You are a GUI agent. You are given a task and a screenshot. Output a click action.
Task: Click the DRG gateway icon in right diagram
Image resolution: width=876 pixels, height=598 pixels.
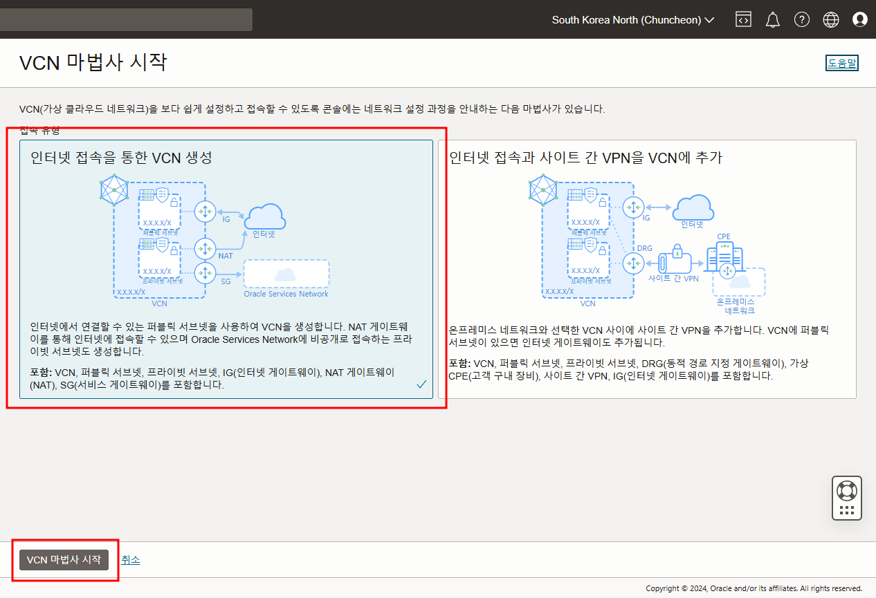633,263
